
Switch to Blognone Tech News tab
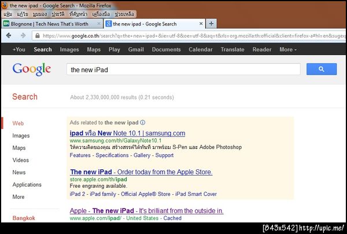click(x=52, y=24)
